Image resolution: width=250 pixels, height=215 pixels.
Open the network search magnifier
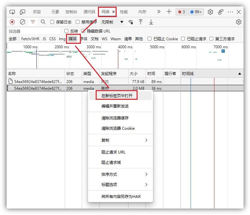(x=43, y=22)
